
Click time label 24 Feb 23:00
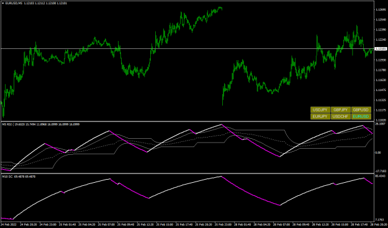pyautogui.click(x=48, y=224)
